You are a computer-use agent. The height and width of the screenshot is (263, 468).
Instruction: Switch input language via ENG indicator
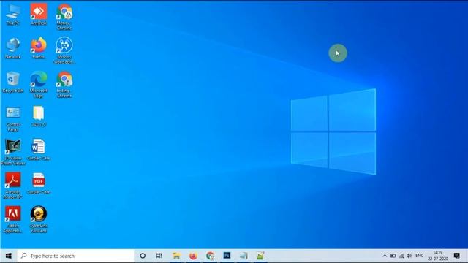pyautogui.click(x=419, y=256)
